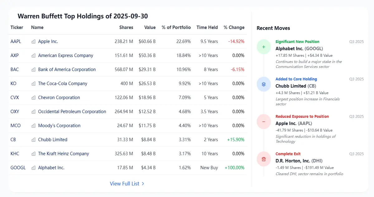This screenshot has width=374, height=197.
Task: Click the +100.00% change value for Alphabet
Action: coord(235,168)
